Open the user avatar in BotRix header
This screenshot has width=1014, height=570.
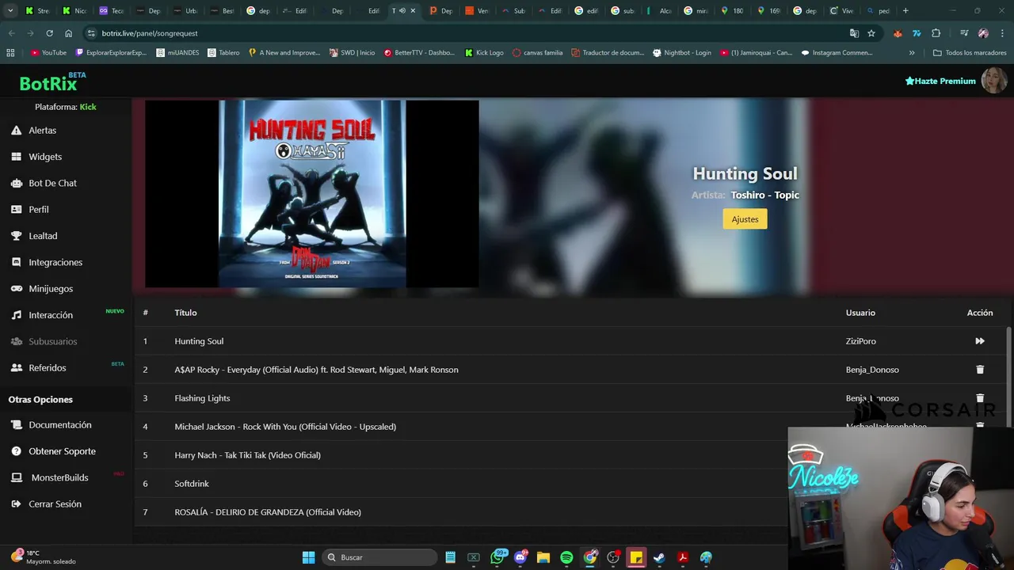[x=994, y=80]
